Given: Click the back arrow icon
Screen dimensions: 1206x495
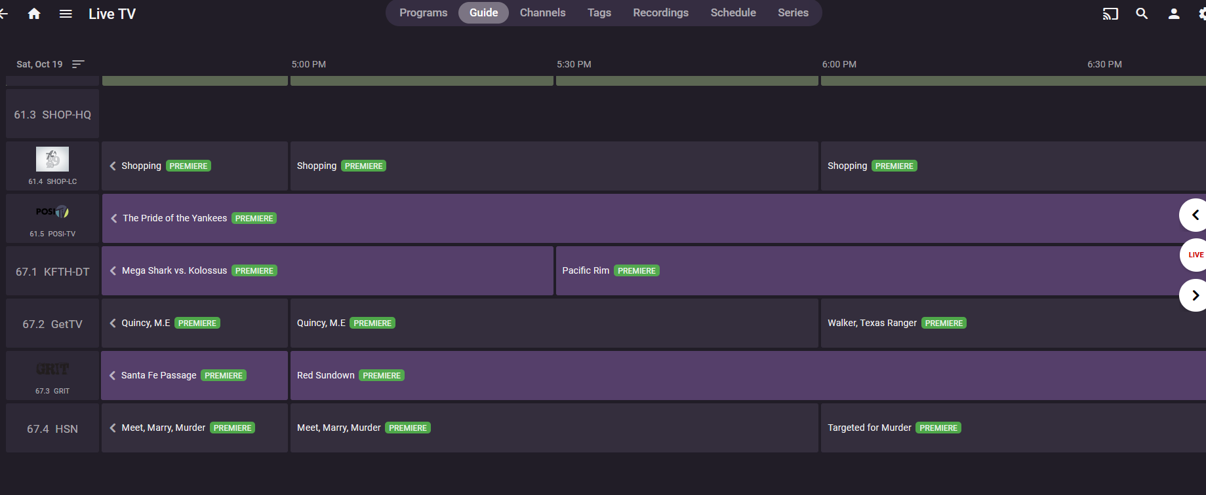Looking at the screenshot, I should (x=4, y=14).
